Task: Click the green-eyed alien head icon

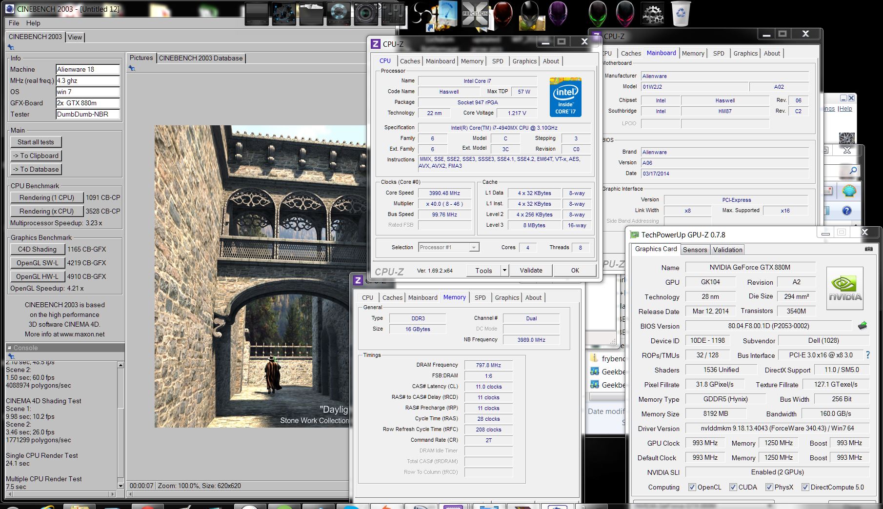Action: pyautogui.click(x=598, y=13)
